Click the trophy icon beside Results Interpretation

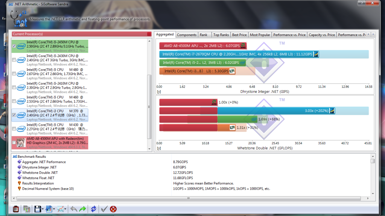pyautogui.click(x=20, y=183)
